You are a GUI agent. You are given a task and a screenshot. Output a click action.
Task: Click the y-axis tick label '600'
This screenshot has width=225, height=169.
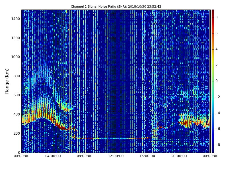pyautogui.click(x=17, y=95)
